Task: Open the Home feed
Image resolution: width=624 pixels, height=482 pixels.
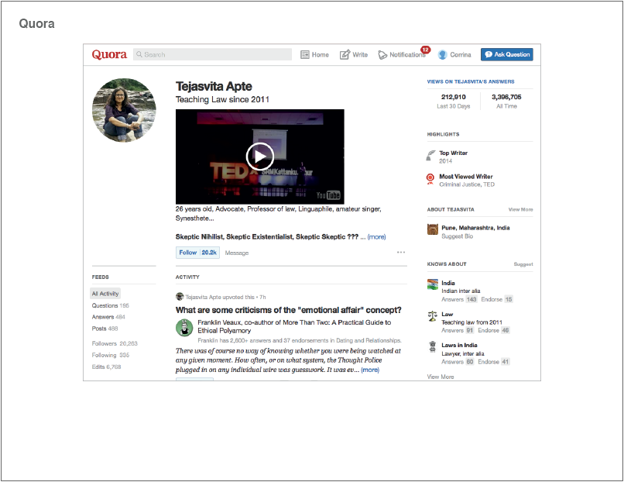Action: [x=314, y=54]
